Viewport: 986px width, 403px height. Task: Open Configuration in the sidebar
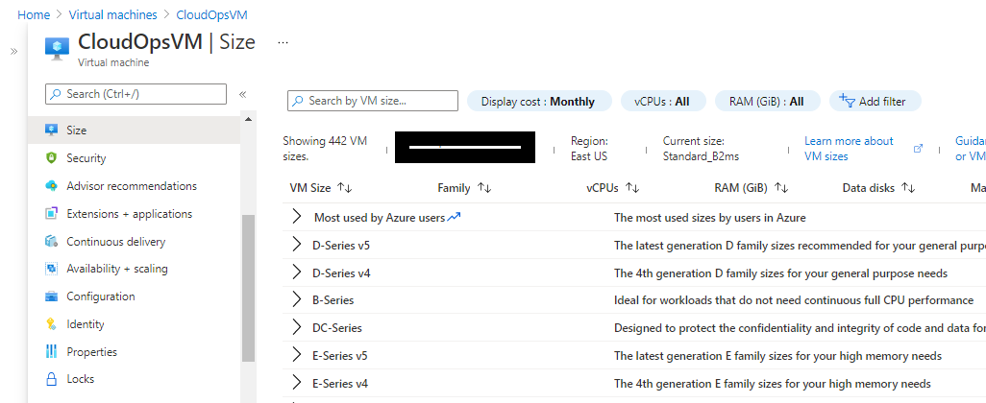tap(101, 296)
